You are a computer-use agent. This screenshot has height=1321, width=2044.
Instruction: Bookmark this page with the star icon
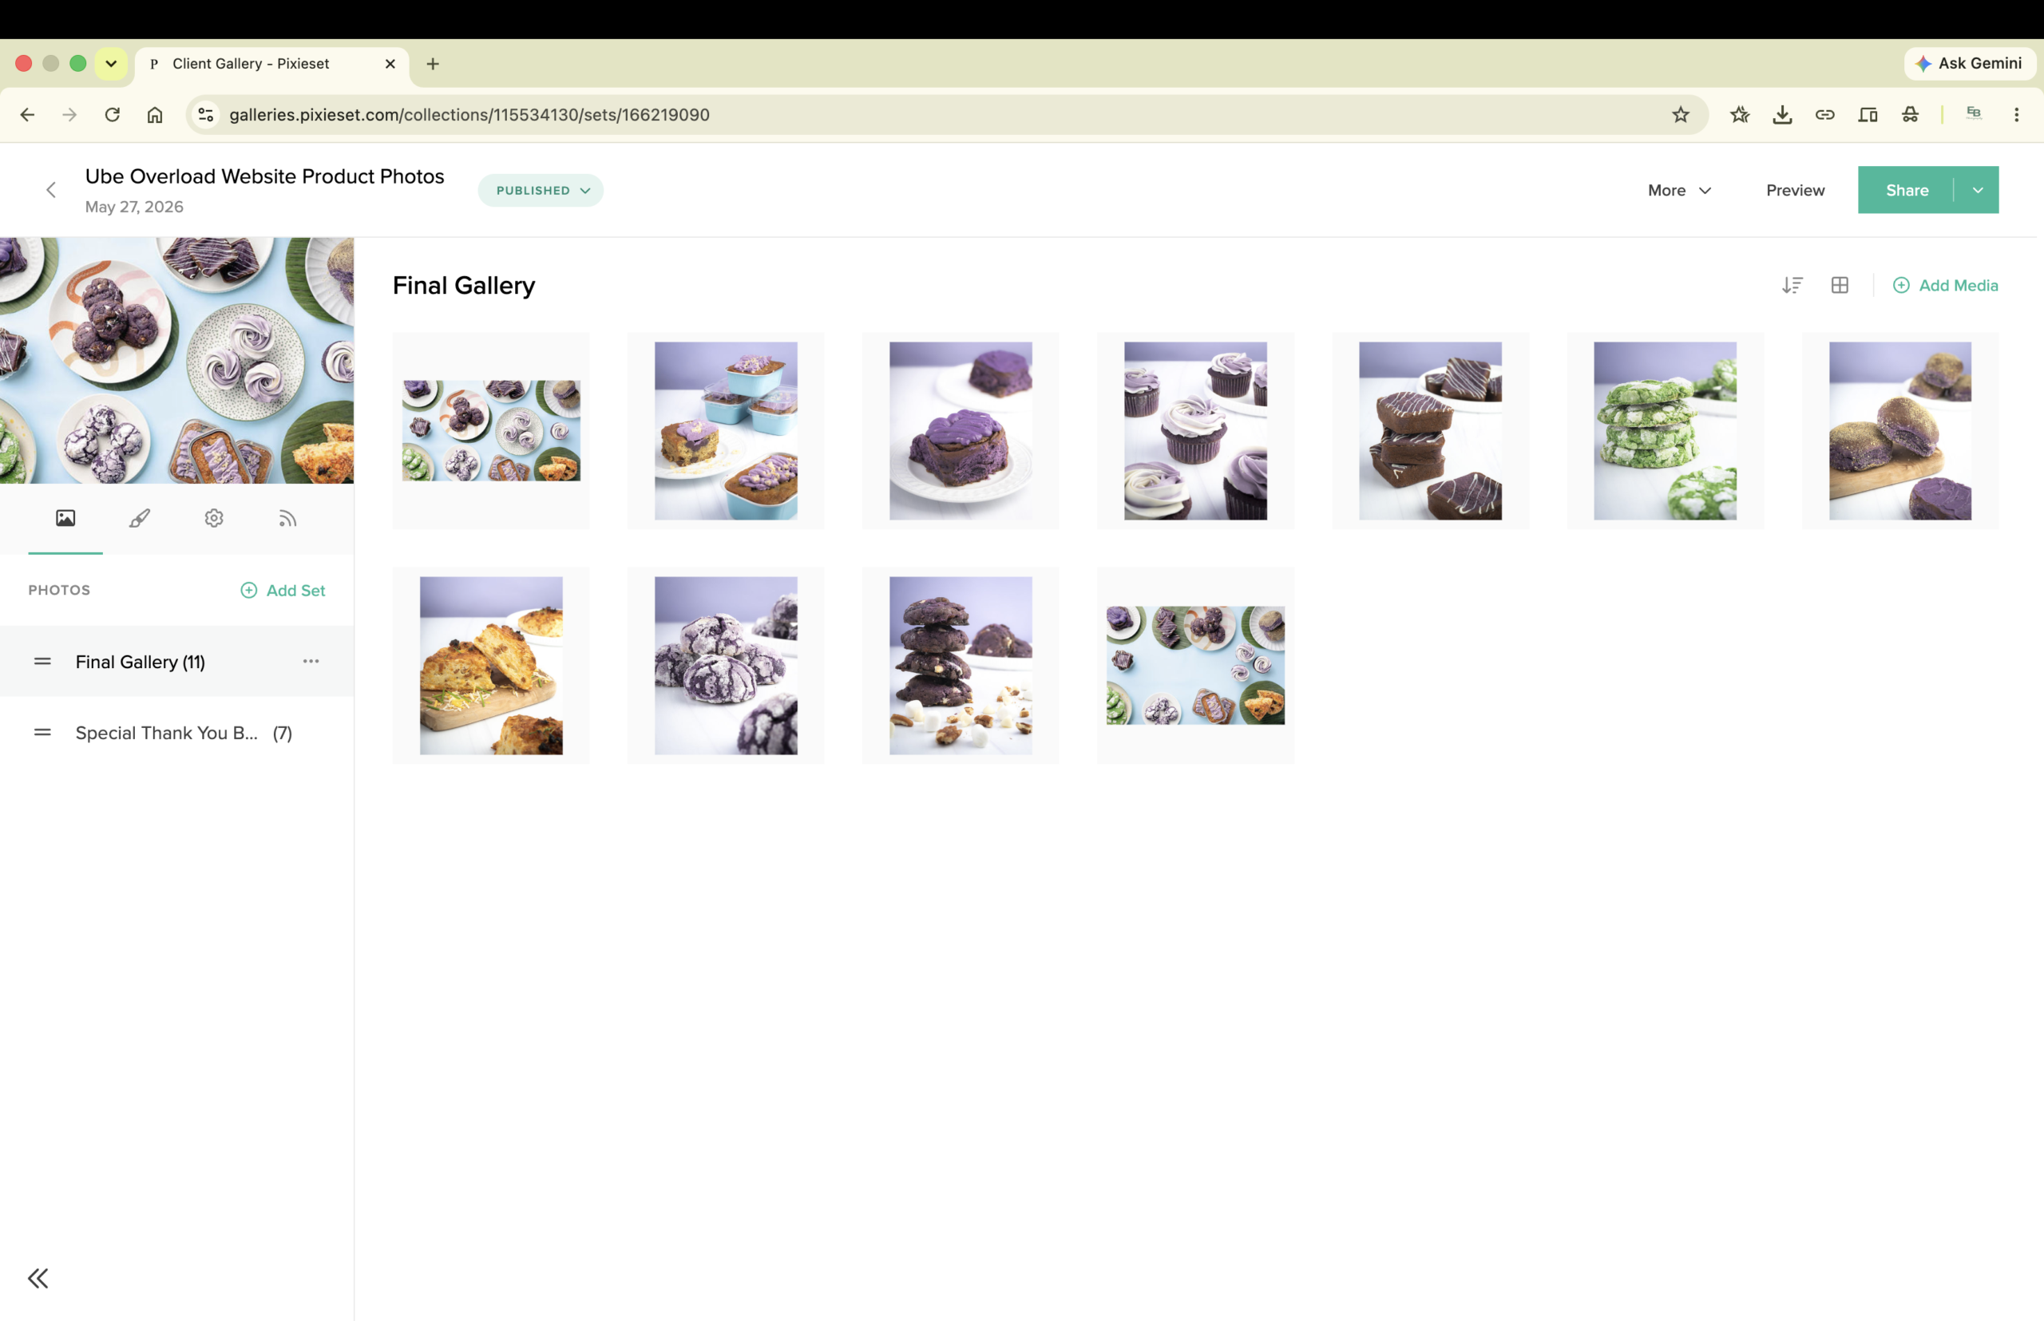(x=1680, y=115)
